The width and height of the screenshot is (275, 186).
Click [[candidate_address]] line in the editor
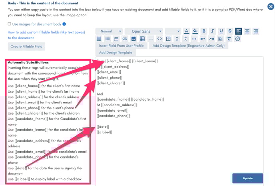pyautogui.click(x=117, y=105)
